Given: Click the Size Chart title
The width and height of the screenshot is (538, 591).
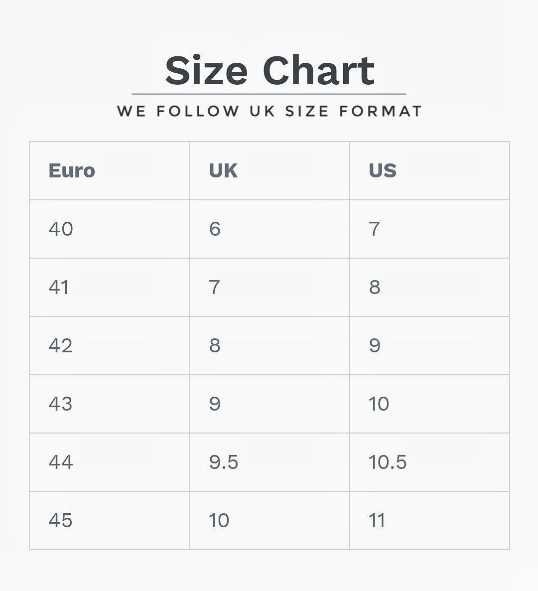Looking at the screenshot, I should pos(270,70).
